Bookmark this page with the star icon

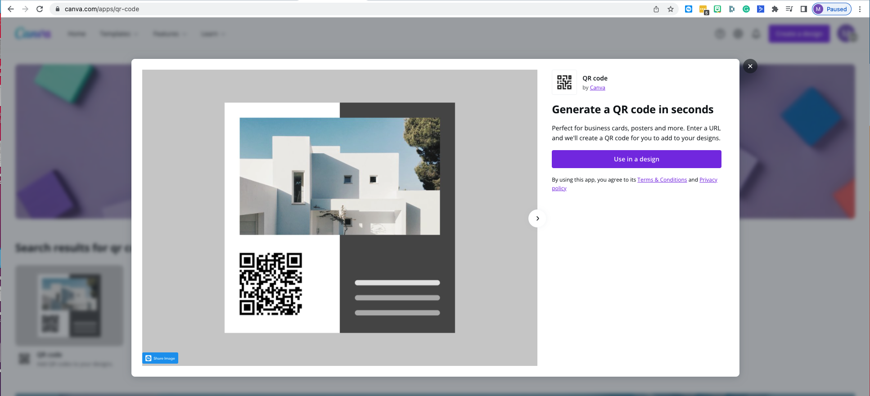pos(671,9)
